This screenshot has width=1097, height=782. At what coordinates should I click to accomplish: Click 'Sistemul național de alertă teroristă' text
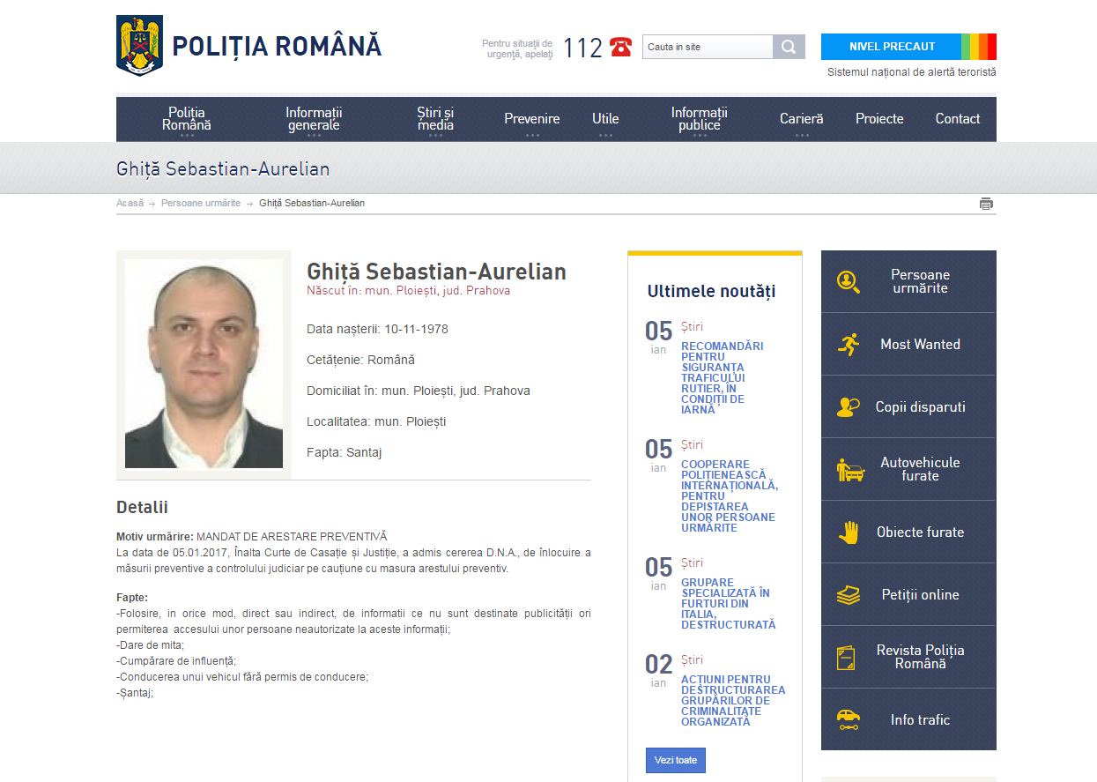[x=912, y=72]
